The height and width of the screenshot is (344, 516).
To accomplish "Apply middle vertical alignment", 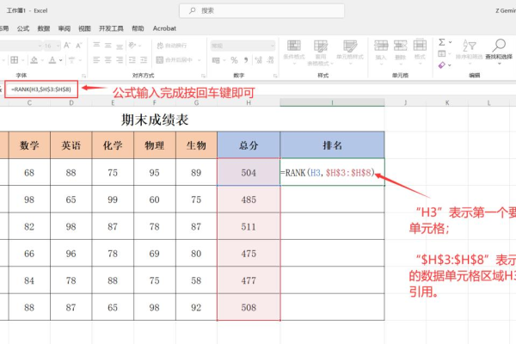I will click(108, 45).
